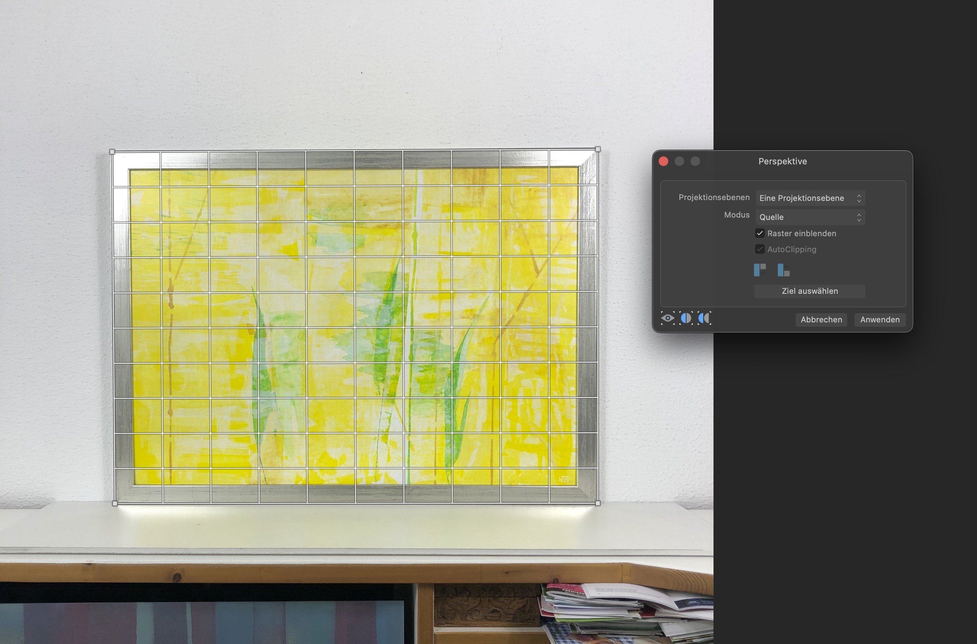Click the top-right perspective grid handle

coord(598,150)
